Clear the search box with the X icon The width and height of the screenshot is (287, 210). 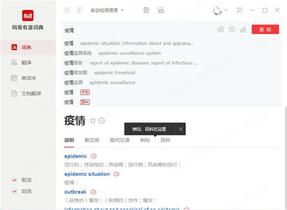(220, 30)
